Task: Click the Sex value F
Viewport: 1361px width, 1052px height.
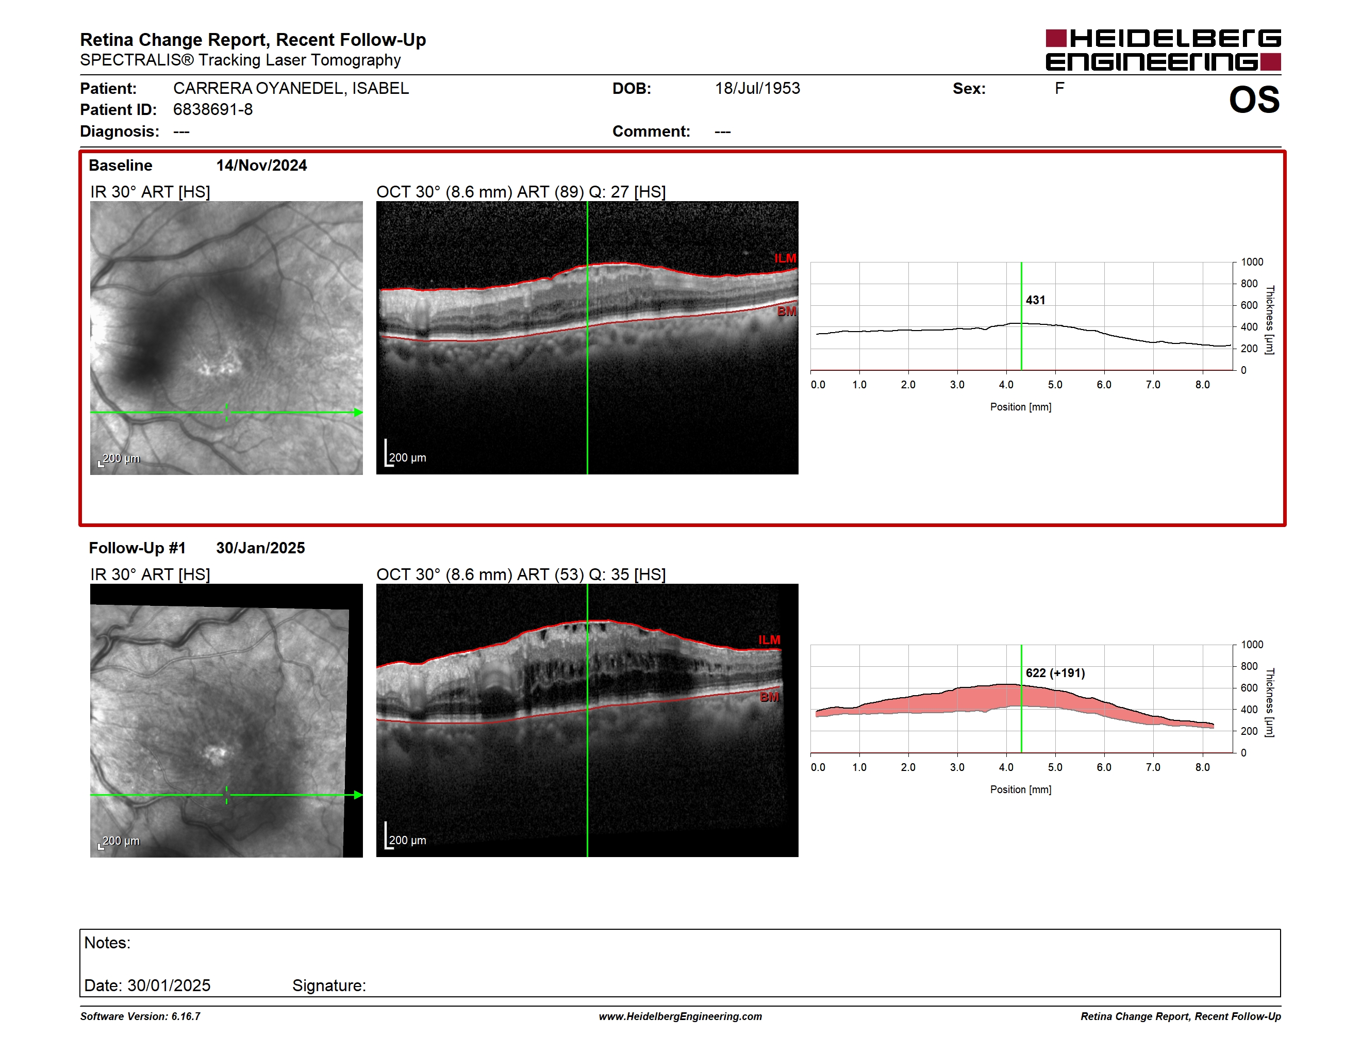Action: click(1059, 89)
